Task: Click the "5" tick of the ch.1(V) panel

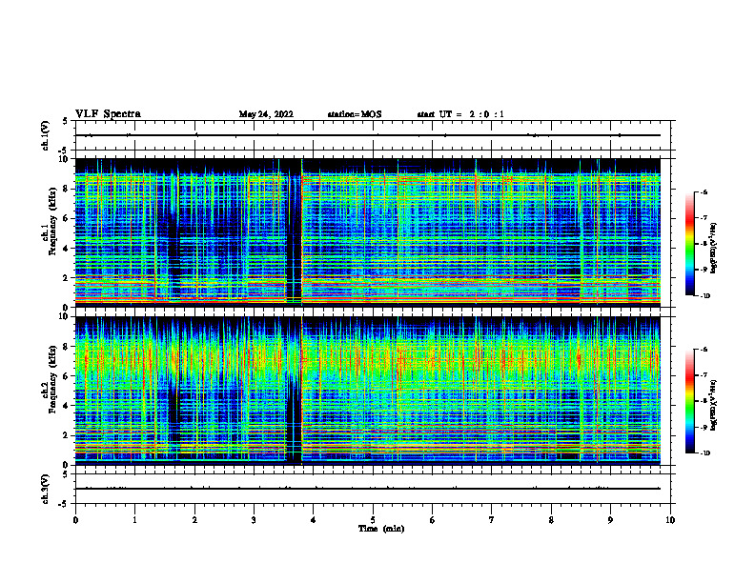Action: click(66, 121)
